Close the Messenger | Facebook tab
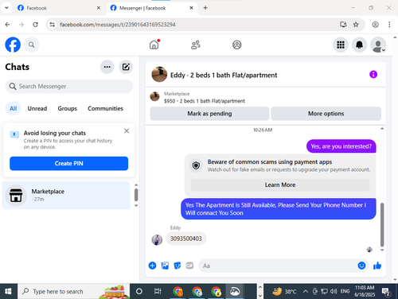The width and height of the screenshot is (398, 299). (191, 8)
